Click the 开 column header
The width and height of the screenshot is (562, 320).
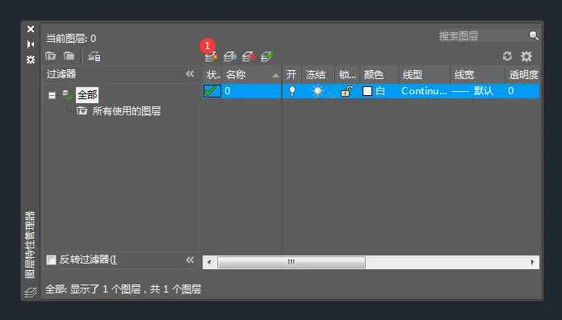(x=291, y=74)
